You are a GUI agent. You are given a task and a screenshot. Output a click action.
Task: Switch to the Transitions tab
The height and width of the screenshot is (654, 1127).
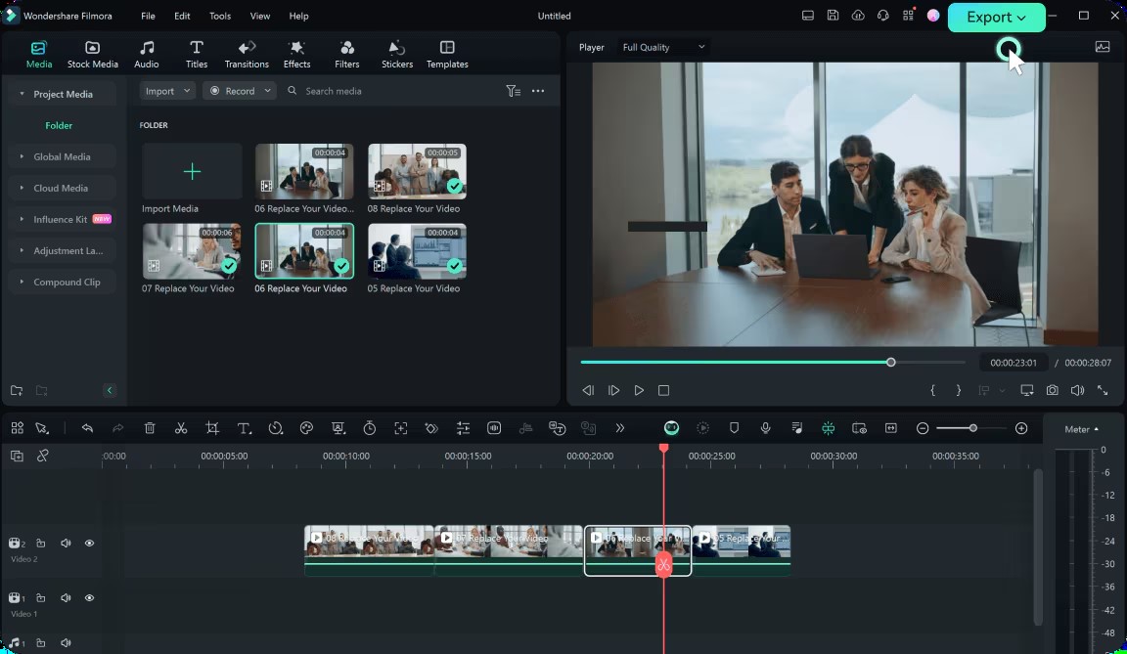247,55
